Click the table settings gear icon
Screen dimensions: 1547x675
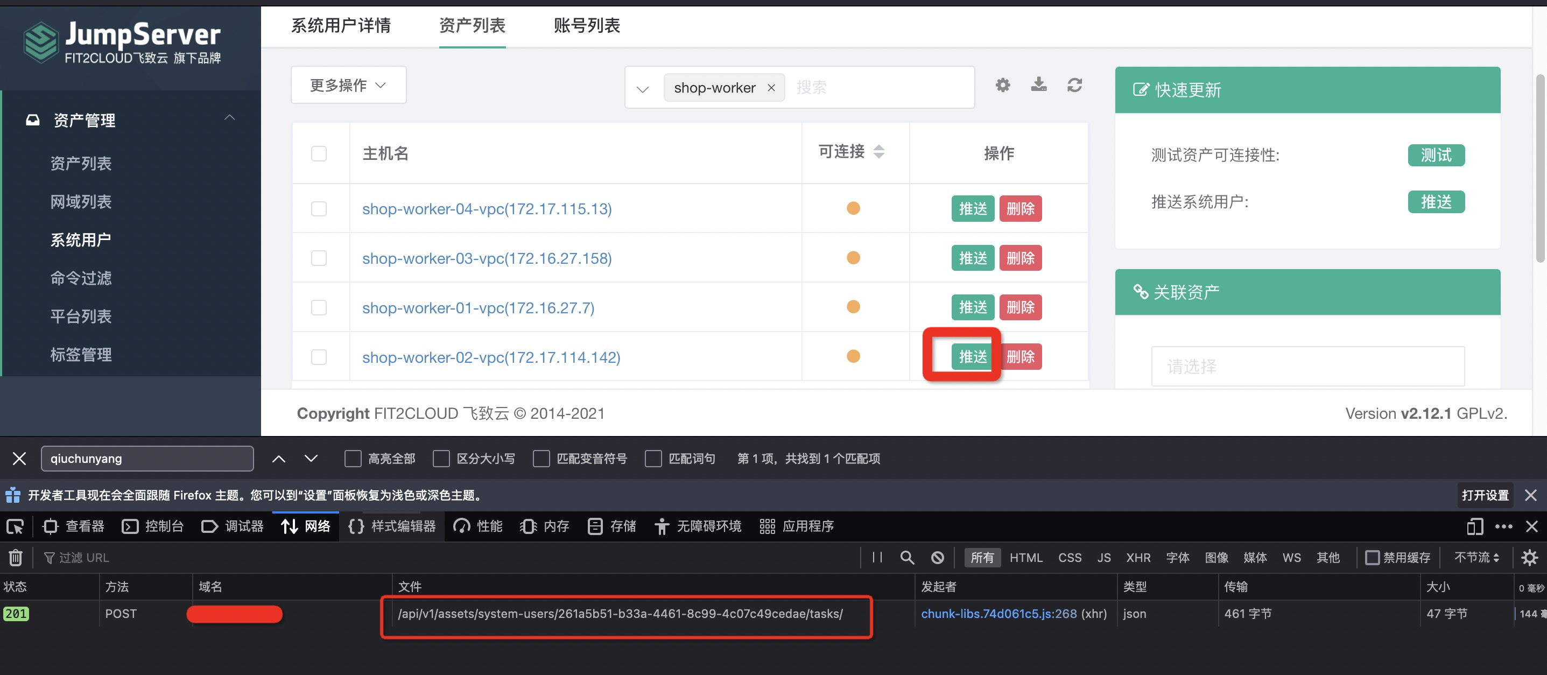pos(1002,85)
